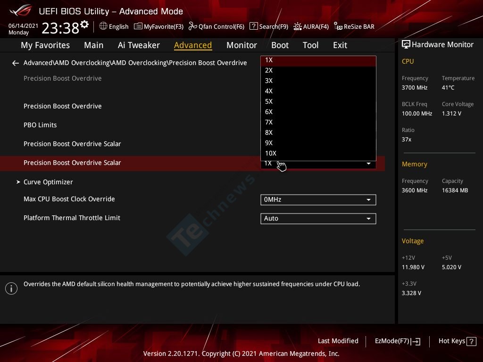Screen dimensions: 483x362
Task: Pick 7X from the dropdown list
Action: click(318, 122)
